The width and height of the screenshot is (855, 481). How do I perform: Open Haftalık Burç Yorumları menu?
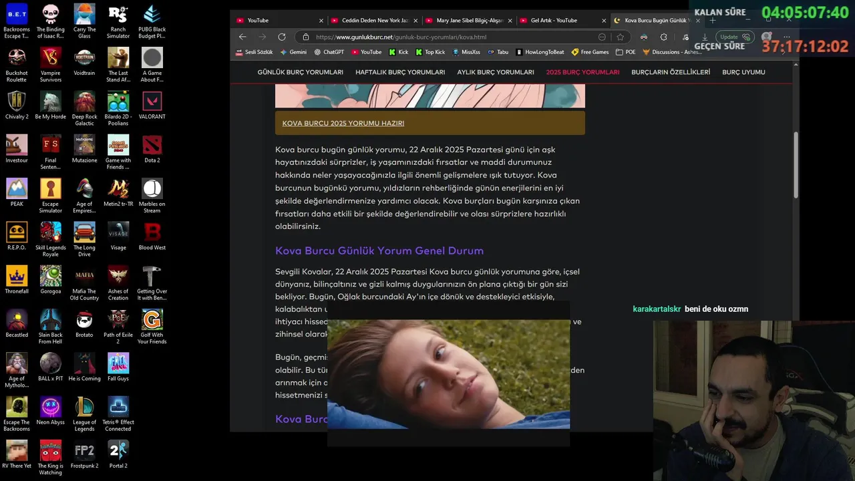pos(400,72)
